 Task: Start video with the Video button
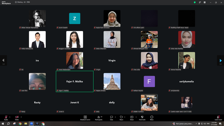coord(17,118)
